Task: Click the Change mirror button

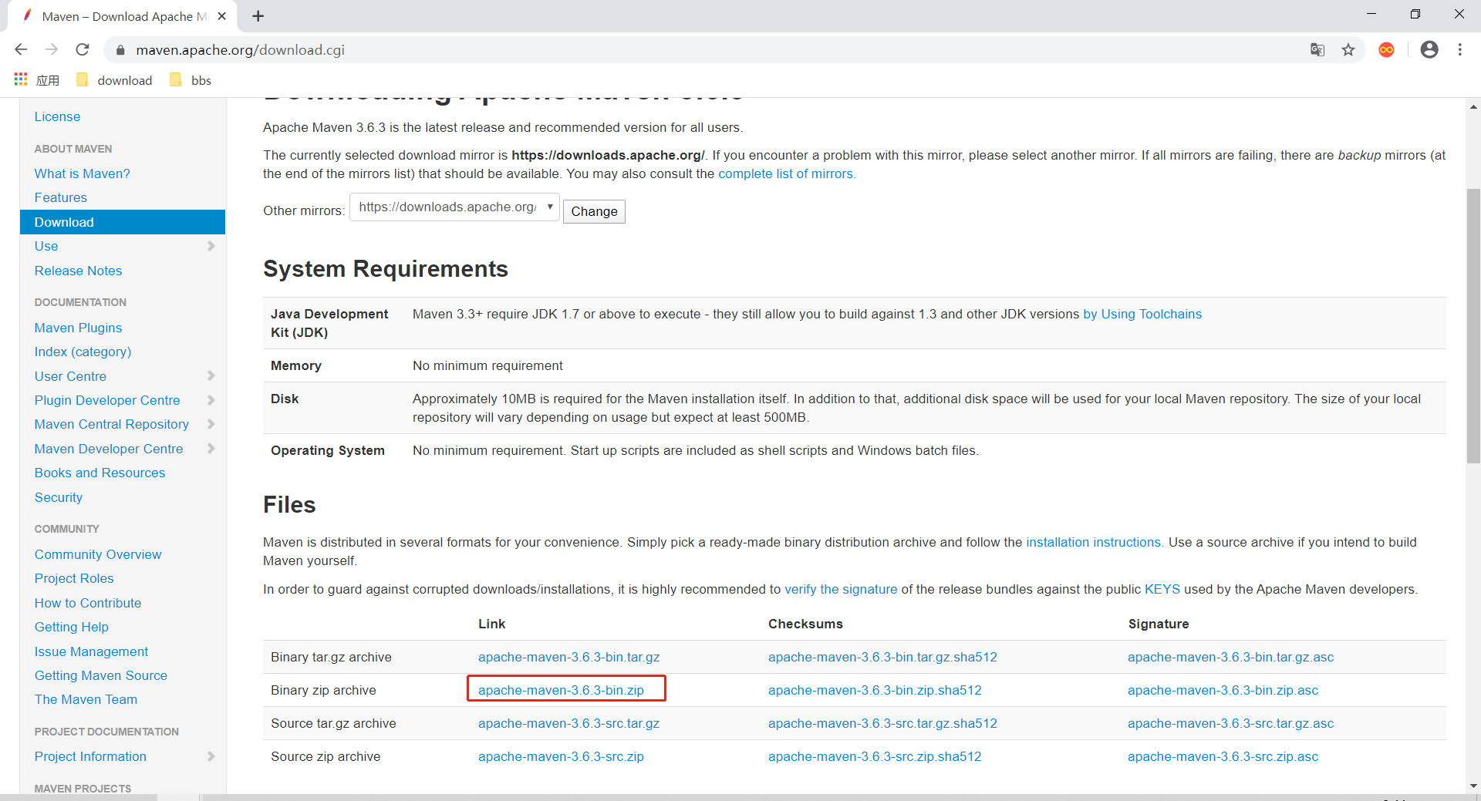Action: 594,211
